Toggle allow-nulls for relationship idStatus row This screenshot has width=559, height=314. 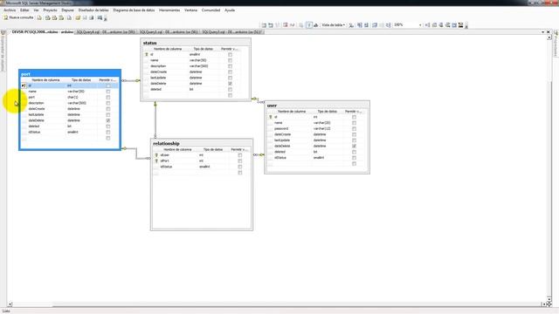pyautogui.click(x=240, y=167)
